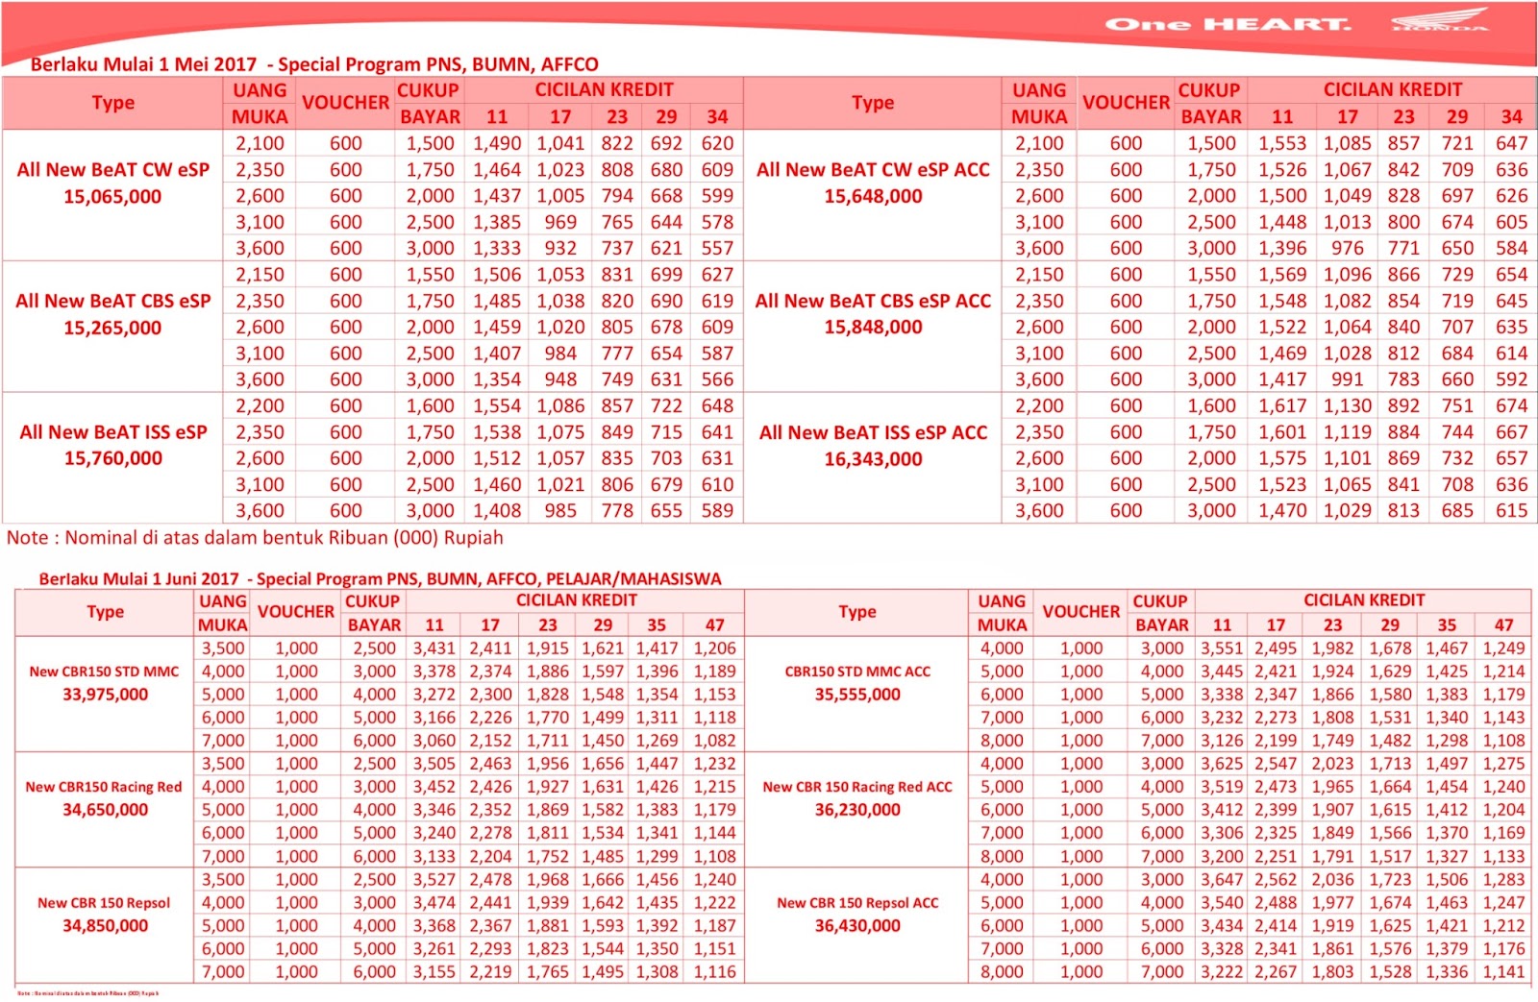Image resolution: width=1538 pixels, height=1002 pixels.
Task: Click 'All New BeAT CBS eSP ACC' label
Action: pyautogui.click(x=873, y=301)
